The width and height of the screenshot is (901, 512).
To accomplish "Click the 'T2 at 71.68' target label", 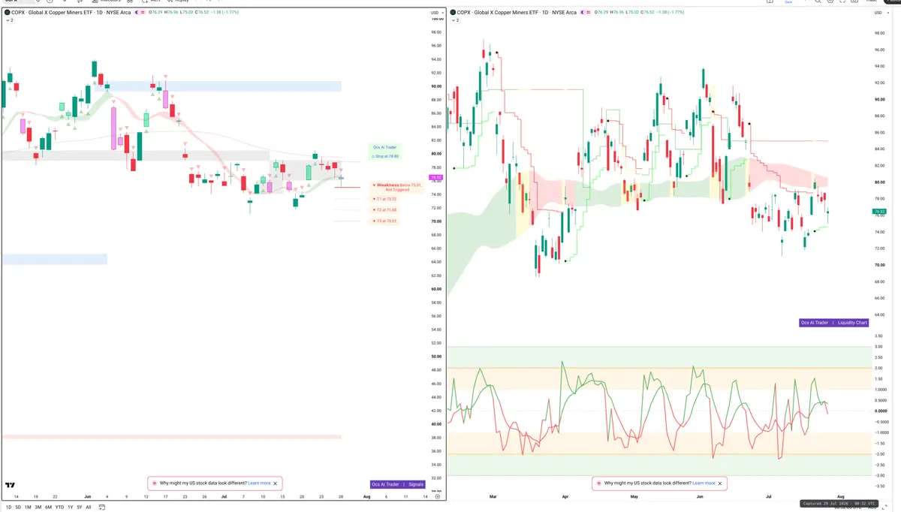I will [x=385, y=210].
